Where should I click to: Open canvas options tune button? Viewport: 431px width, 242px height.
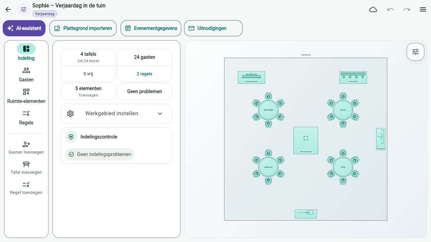416,52
